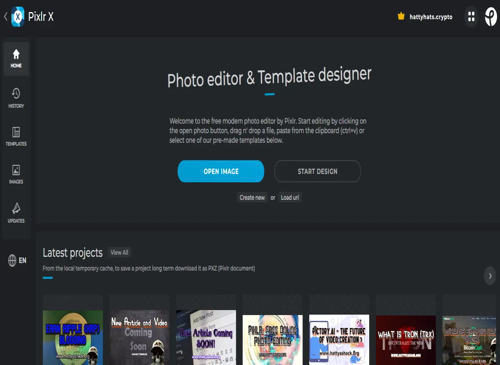
Task: Click the gold crown premium icon
Action: (x=401, y=17)
